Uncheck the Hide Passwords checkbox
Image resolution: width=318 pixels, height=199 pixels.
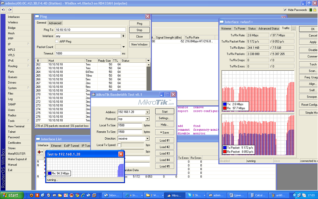point(285,10)
